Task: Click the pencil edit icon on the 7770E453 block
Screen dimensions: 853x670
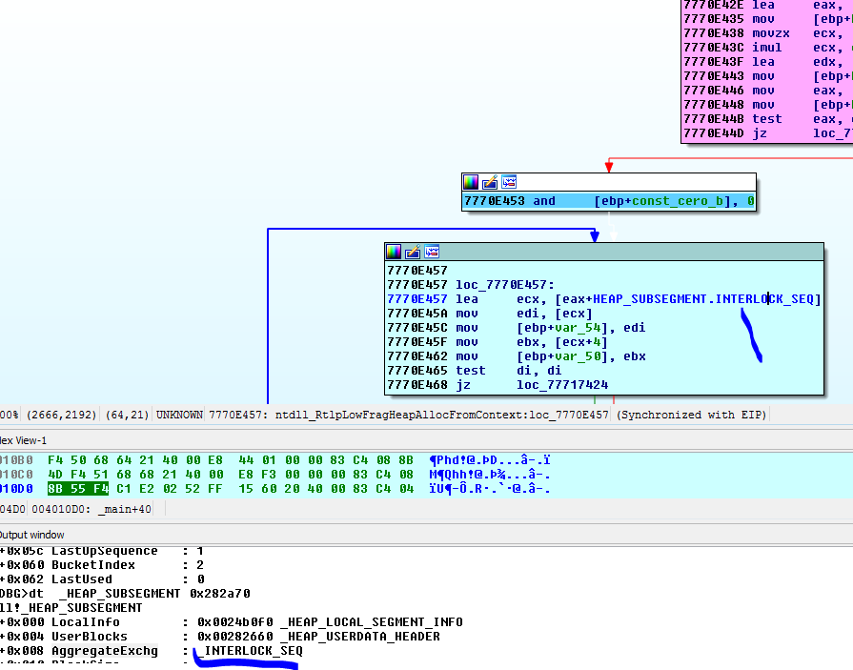Action: pyautogui.click(x=490, y=182)
